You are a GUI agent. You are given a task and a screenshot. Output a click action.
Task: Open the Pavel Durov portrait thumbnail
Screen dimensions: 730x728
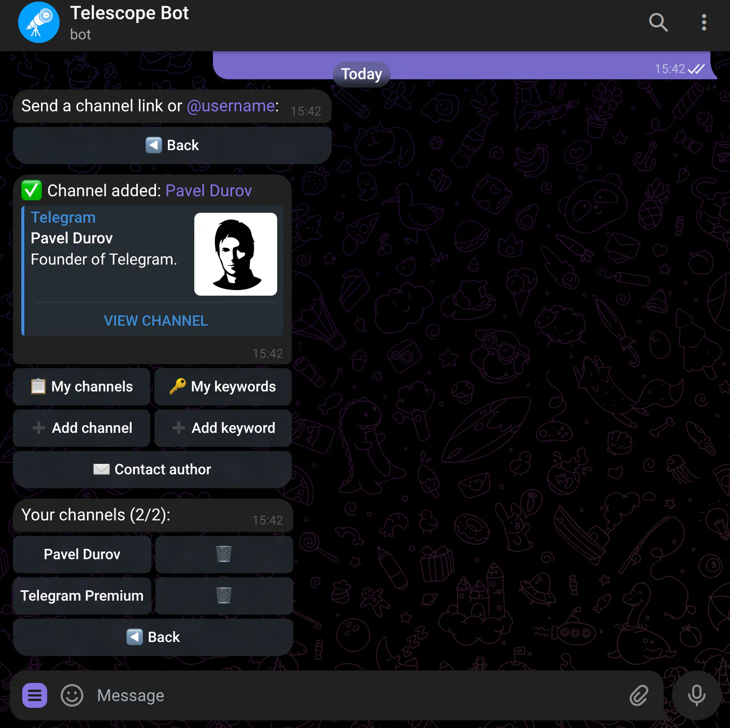click(236, 254)
